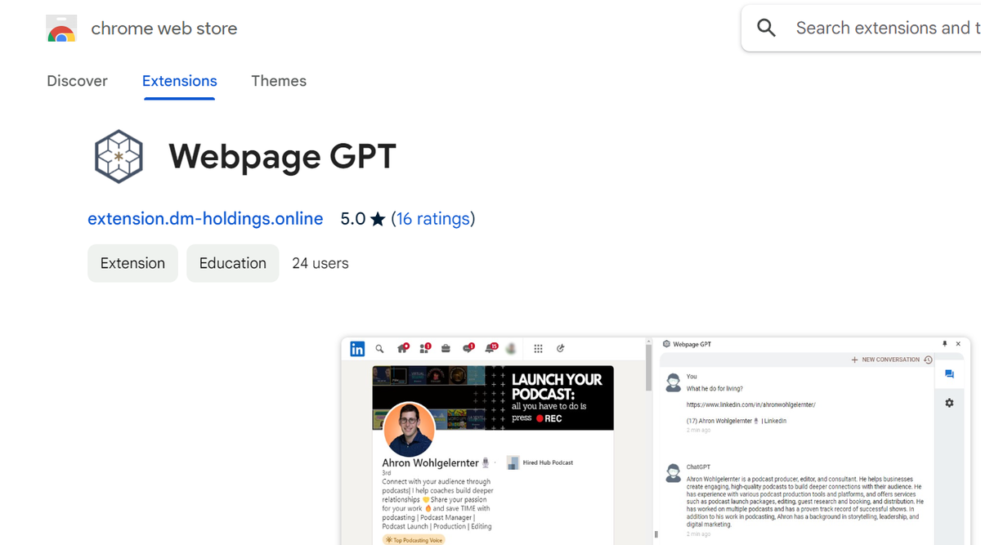Click the conversation history clock icon
Image resolution: width=981 pixels, height=545 pixels.
coord(928,360)
